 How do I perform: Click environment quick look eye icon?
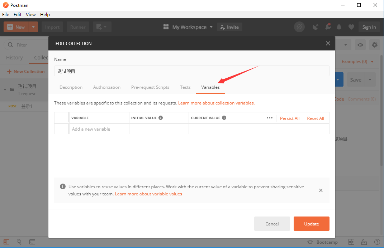(360, 45)
